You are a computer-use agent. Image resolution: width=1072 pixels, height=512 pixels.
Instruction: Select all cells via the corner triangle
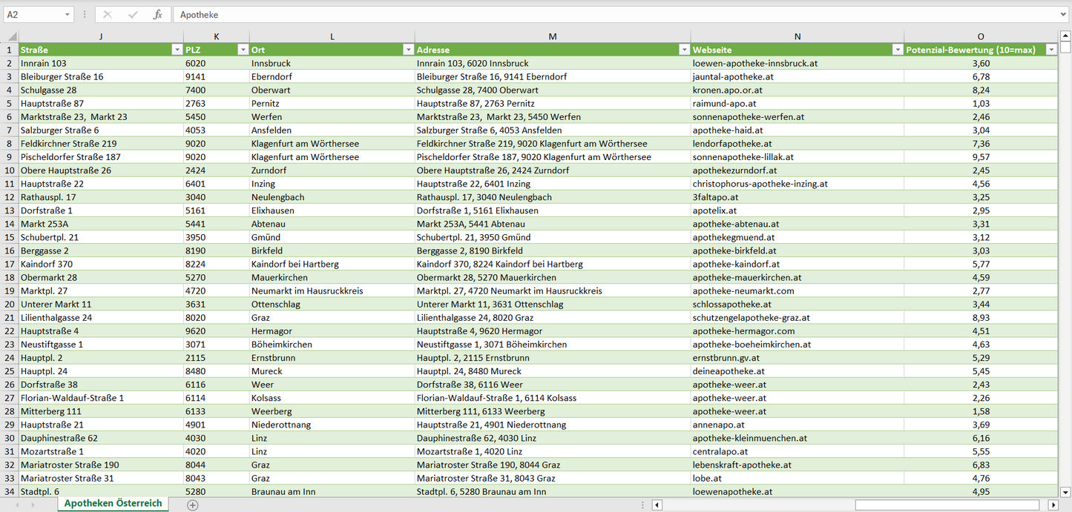10,36
